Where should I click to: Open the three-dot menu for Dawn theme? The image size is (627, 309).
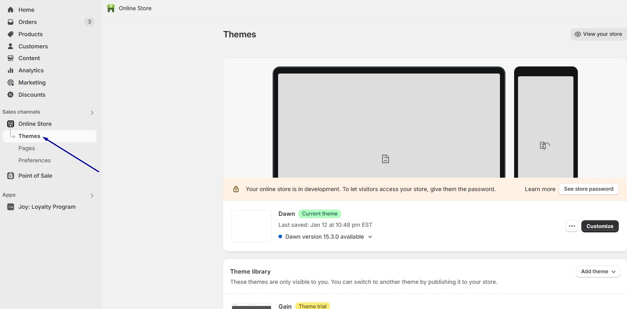point(572,226)
